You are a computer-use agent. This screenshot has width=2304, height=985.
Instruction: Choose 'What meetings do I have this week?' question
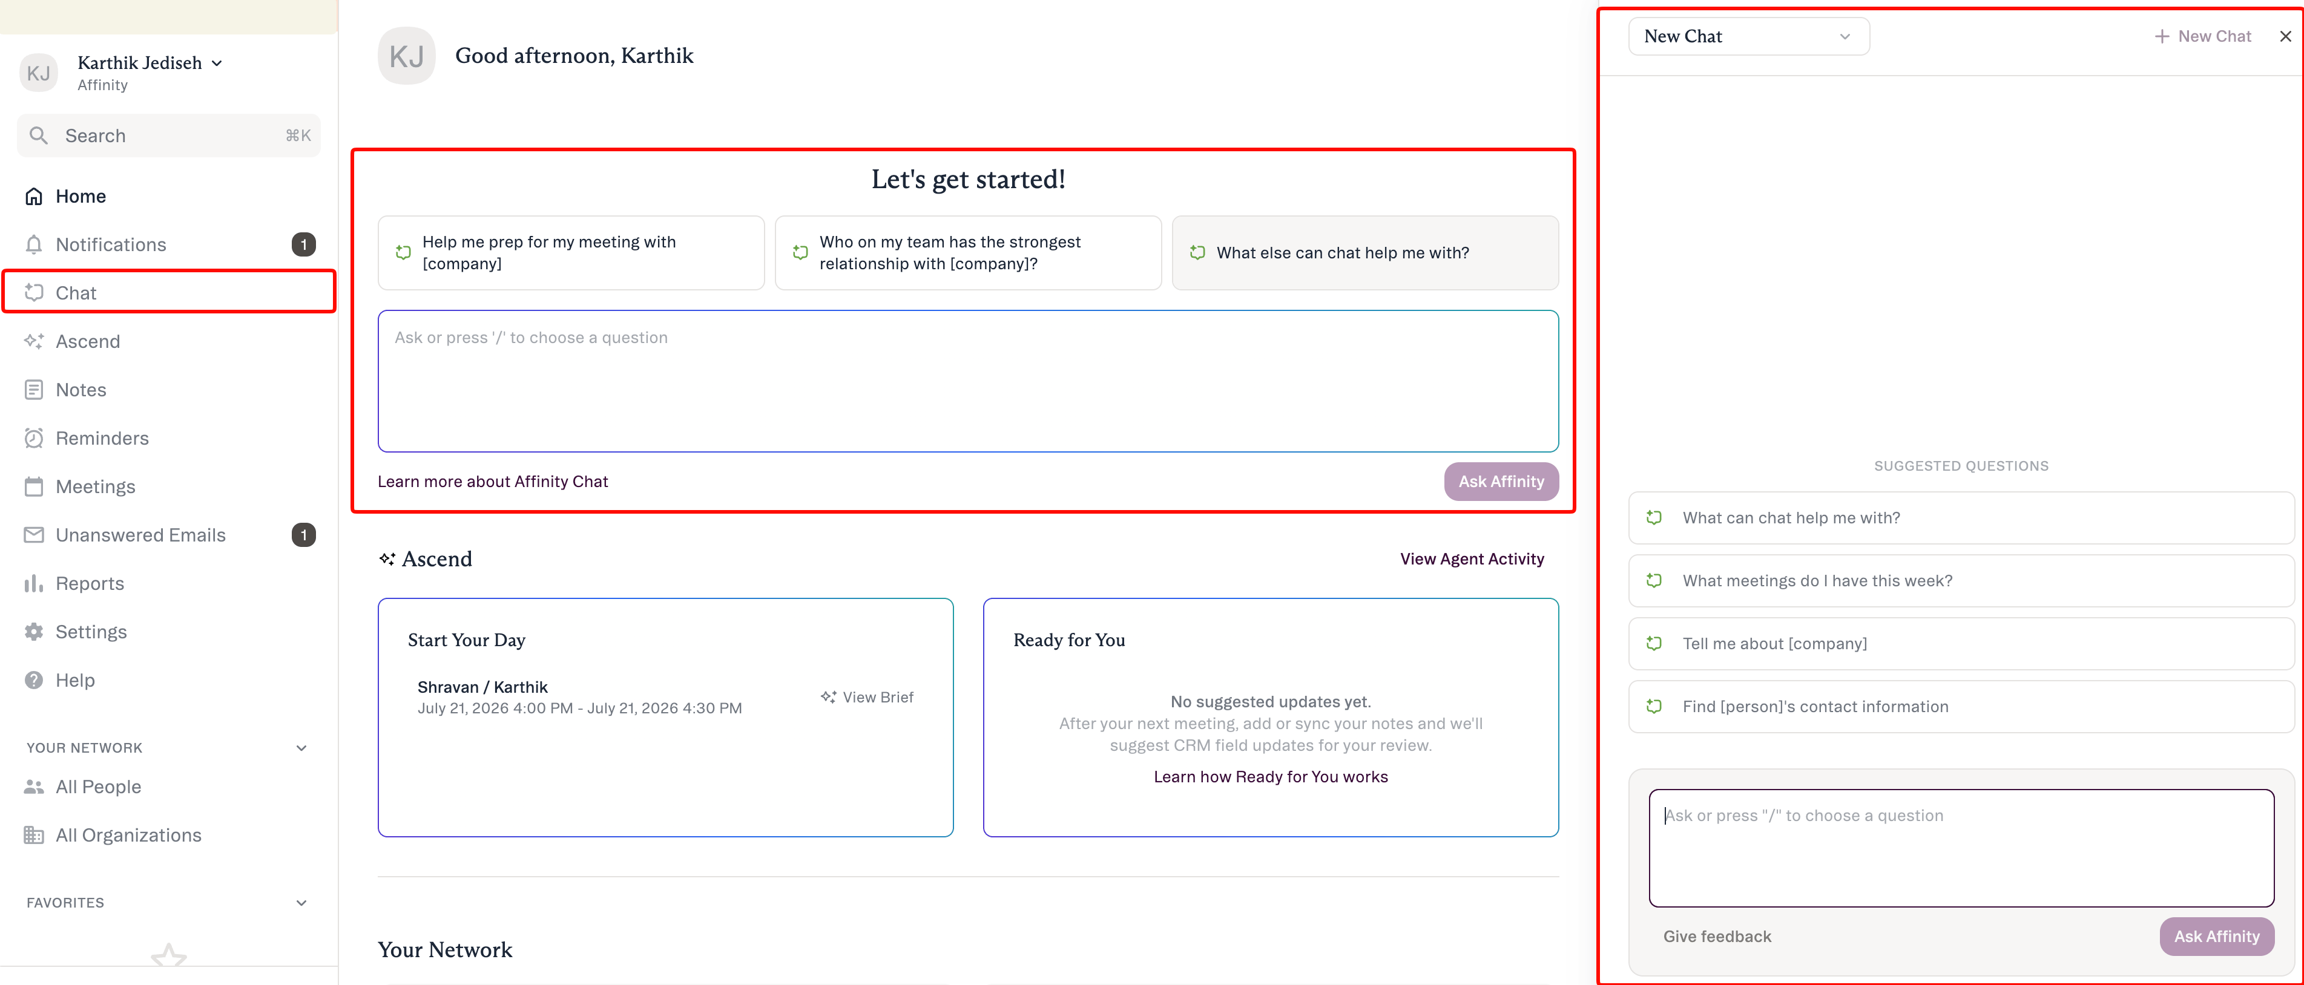click(x=1961, y=580)
